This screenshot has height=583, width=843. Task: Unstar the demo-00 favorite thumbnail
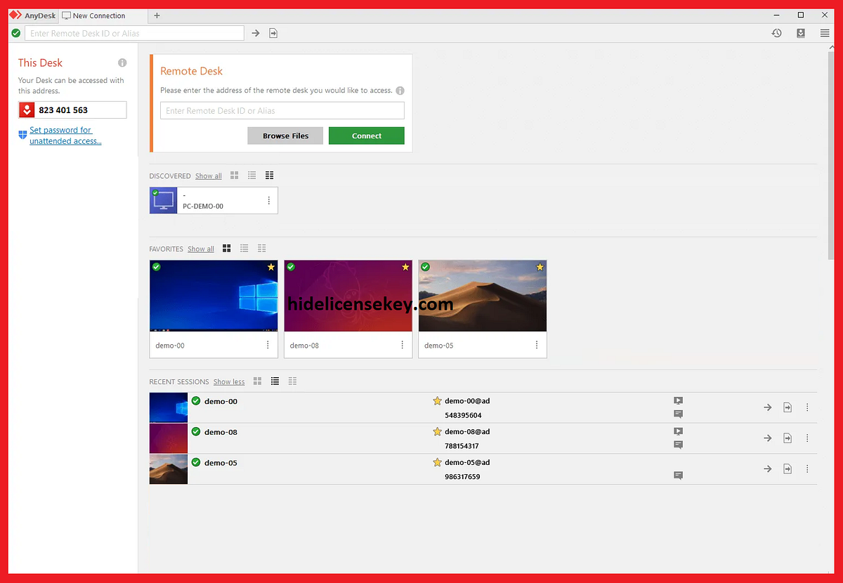(x=270, y=267)
